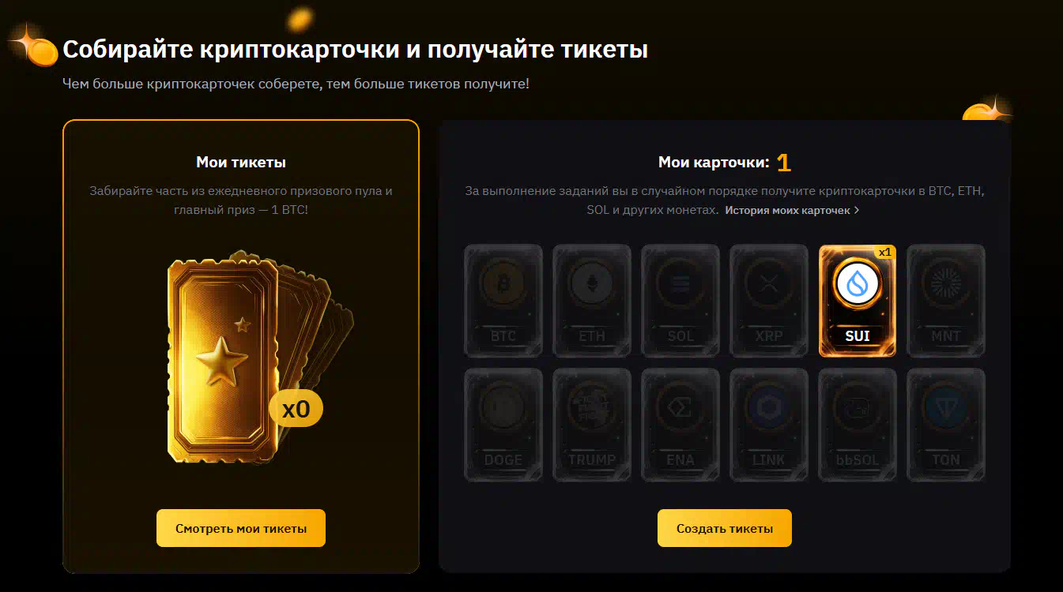Select the DOGE crypto card

(503, 425)
